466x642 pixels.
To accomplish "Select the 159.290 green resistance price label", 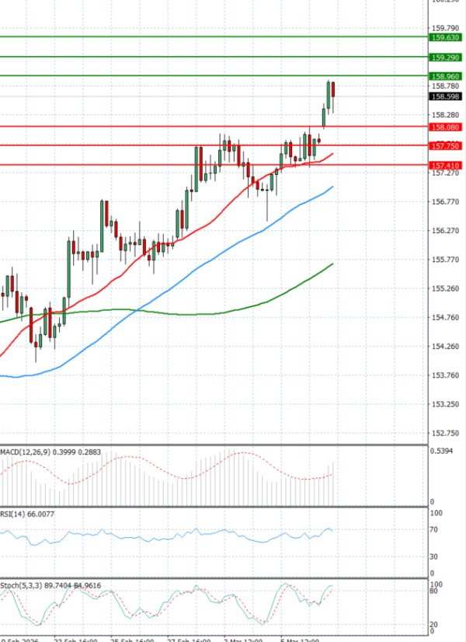I will [x=445, y=58].
